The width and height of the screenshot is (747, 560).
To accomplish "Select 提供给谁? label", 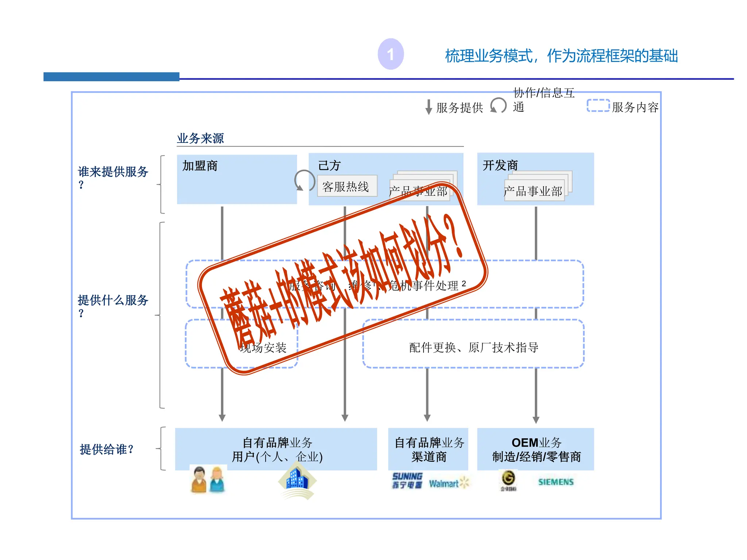I will click(107, 449).
